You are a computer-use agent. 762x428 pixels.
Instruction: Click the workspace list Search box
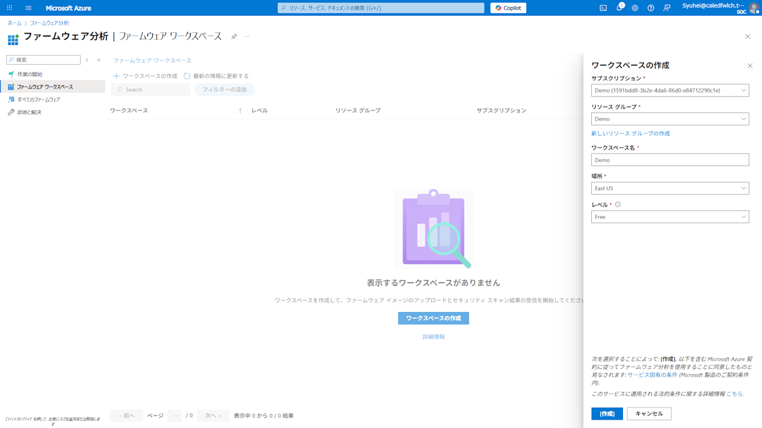(150, 89)
